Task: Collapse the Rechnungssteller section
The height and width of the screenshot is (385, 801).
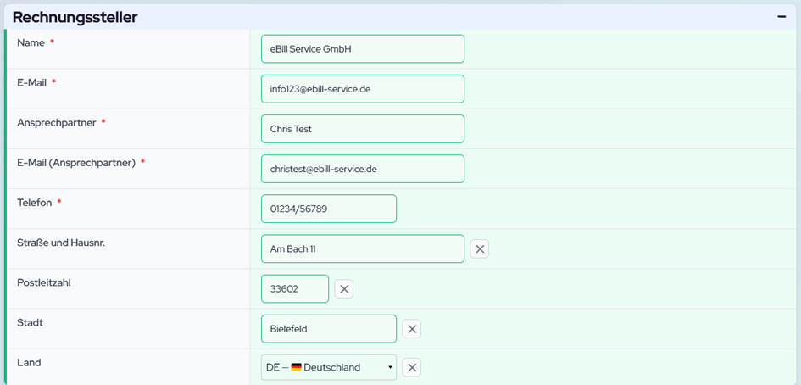Action: pyautogui.click(x=782, y=16)
